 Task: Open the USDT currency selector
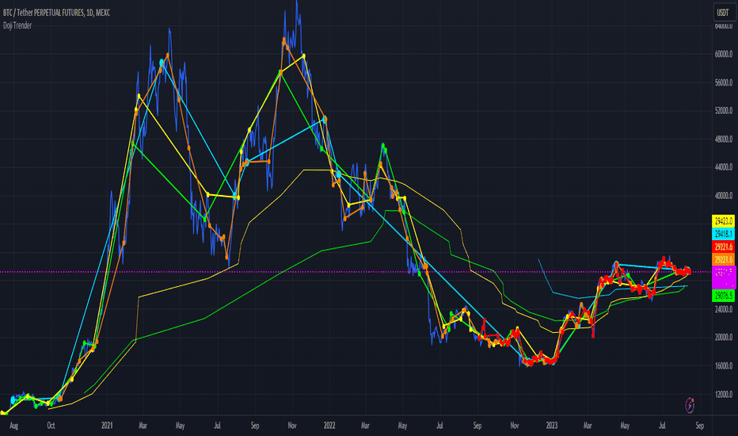coord(723,13)
